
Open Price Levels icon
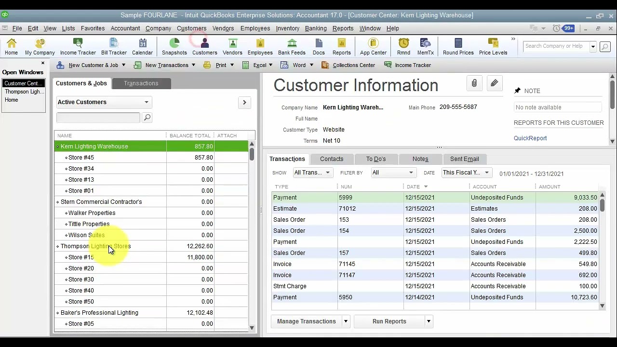493,47
